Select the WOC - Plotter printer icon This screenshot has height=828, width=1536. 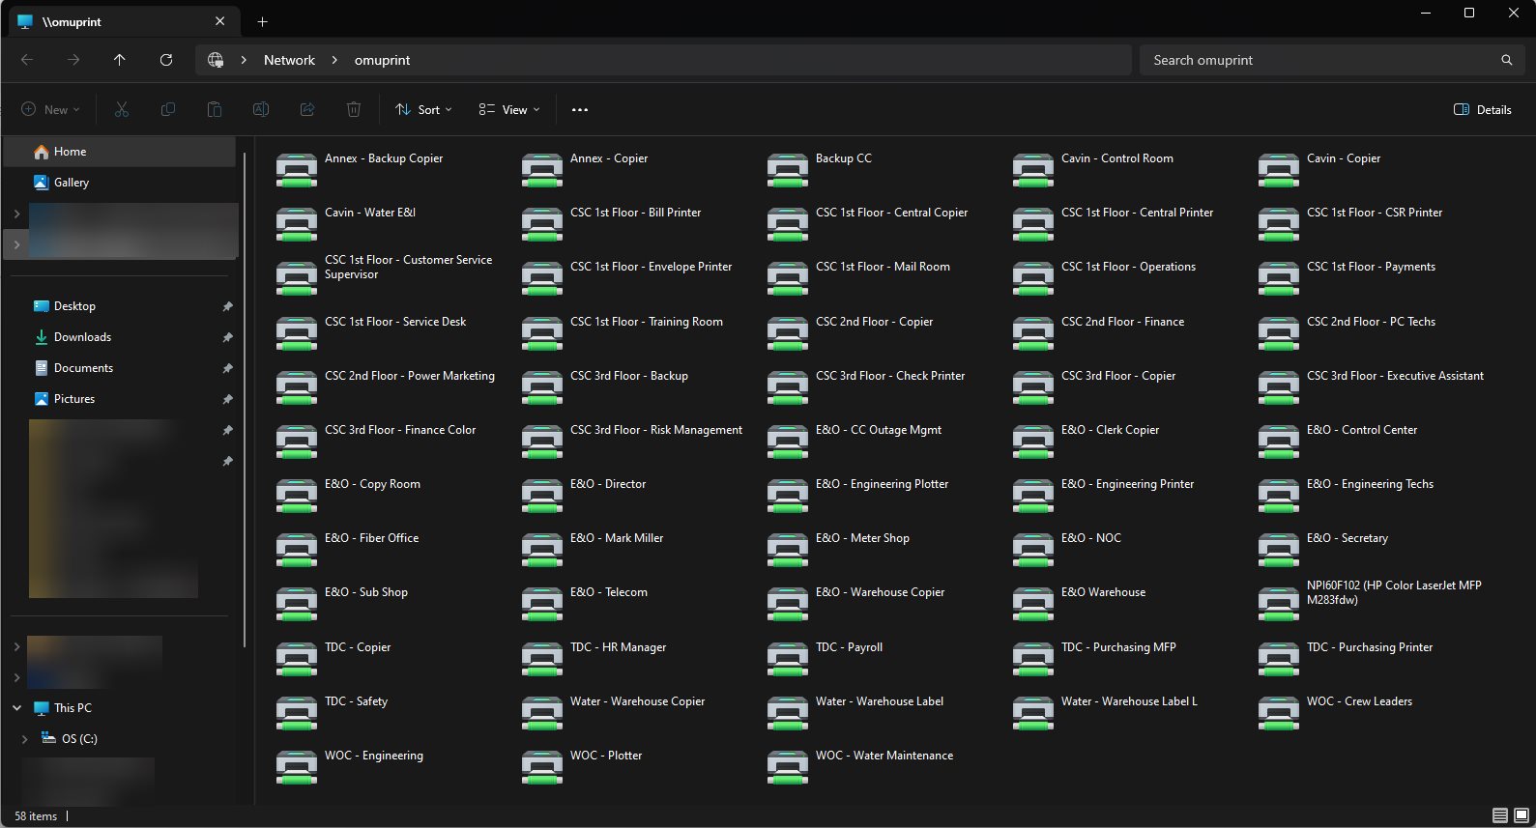pyautogui.click(x=541, y=766)
